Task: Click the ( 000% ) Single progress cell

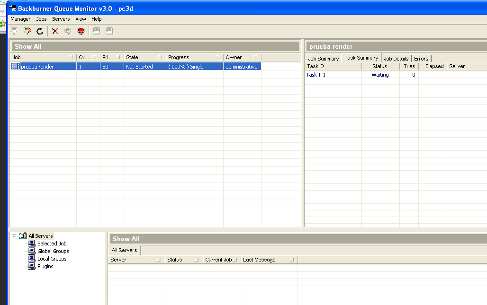Action: 194,66
